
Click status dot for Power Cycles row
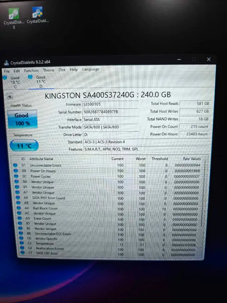click(16, 176)
